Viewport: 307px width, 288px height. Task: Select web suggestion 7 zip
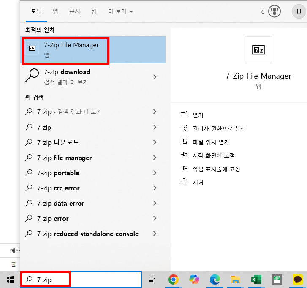tap(93, 127)
